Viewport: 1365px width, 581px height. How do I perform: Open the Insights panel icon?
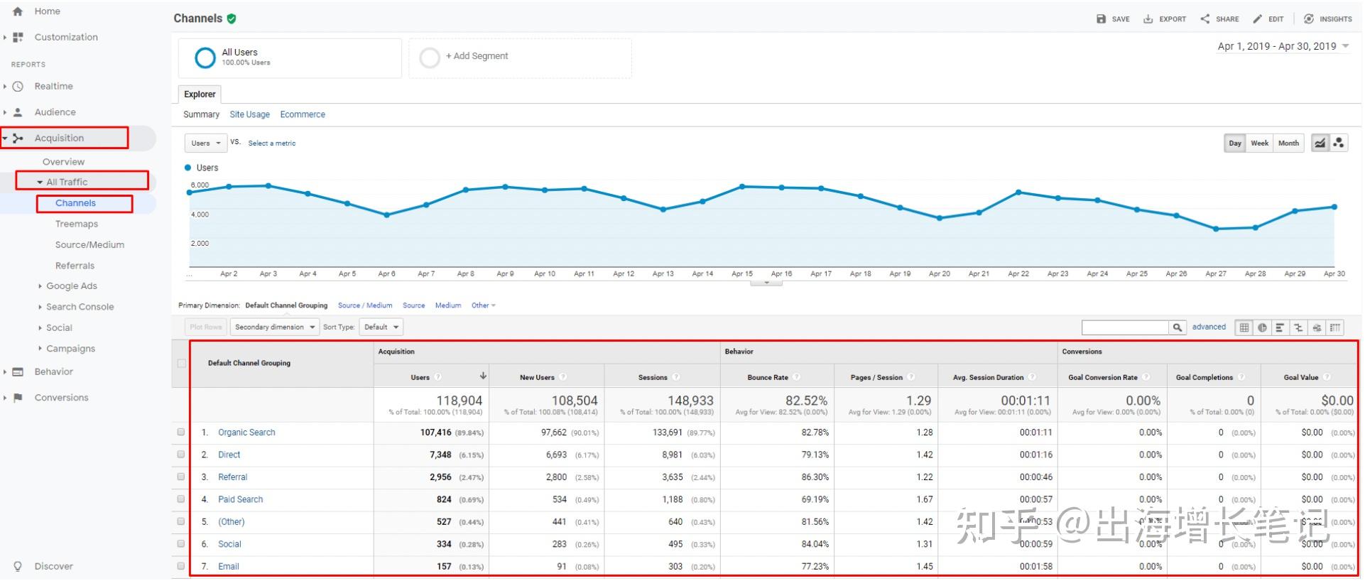(x=1309, y=19)
